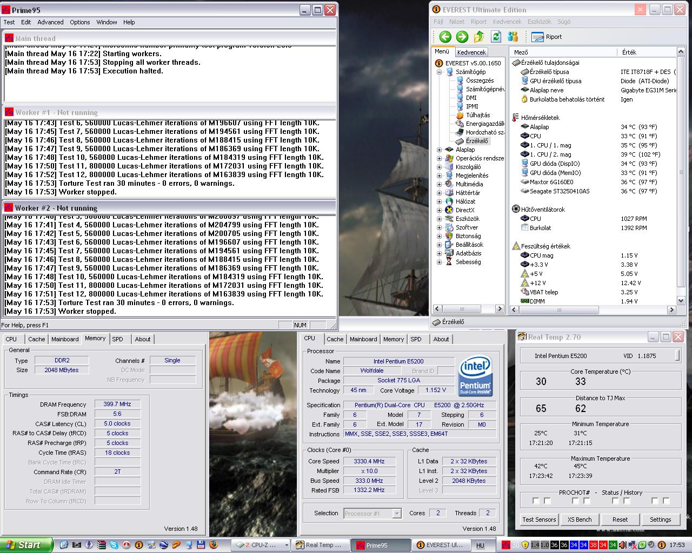The width and height of the screenshot is (692, 553).
Task: Launch Firefox from the quick launch bar
Action: (x=214, y=545)
